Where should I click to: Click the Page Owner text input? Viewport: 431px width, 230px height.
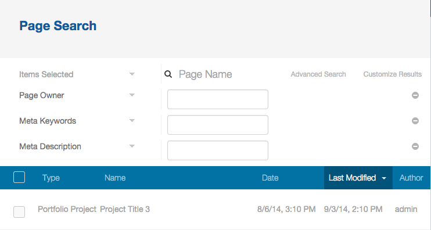coord(218,99)
